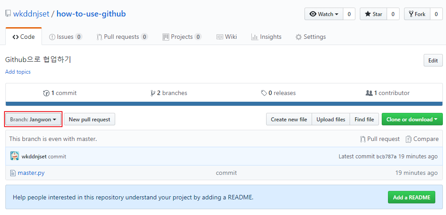This screenshot has width=446, height=215.
Task: Open the how-to-use-github repository link
Action: click(x=91, y=14)
